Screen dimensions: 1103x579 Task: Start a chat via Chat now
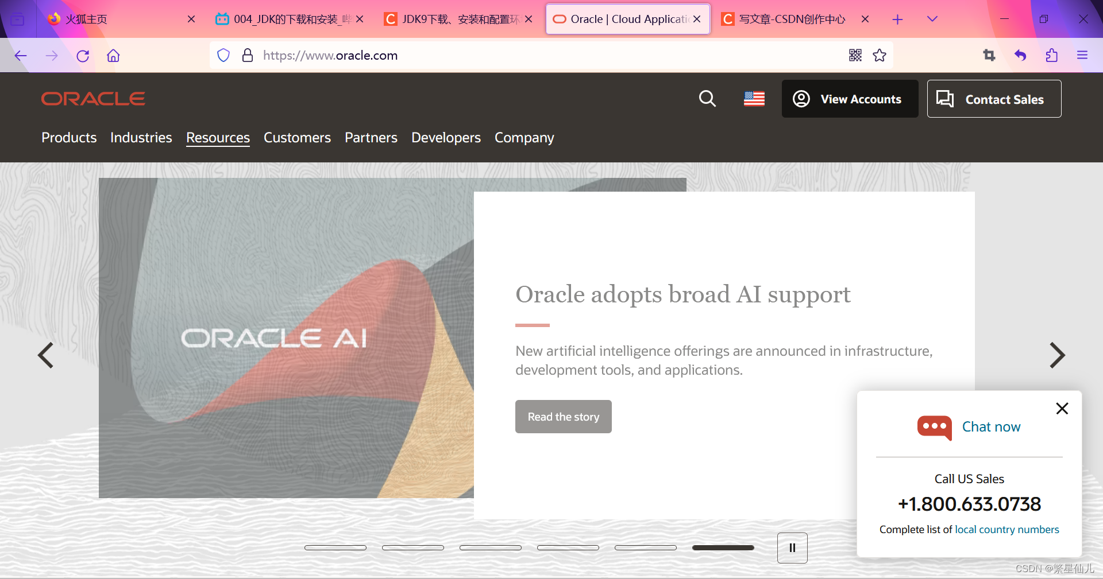pyautogui.click(x=991, y=427)
